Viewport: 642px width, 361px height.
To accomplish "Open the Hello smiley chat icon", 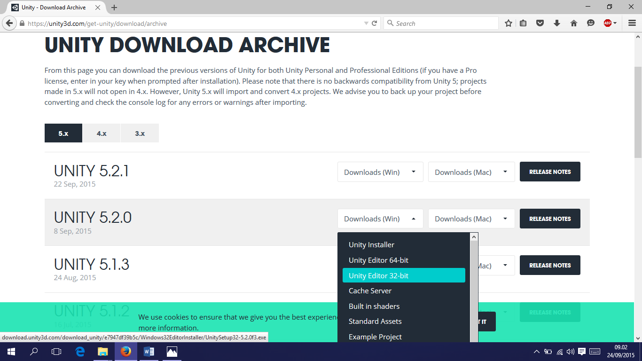I will point(591,23).
